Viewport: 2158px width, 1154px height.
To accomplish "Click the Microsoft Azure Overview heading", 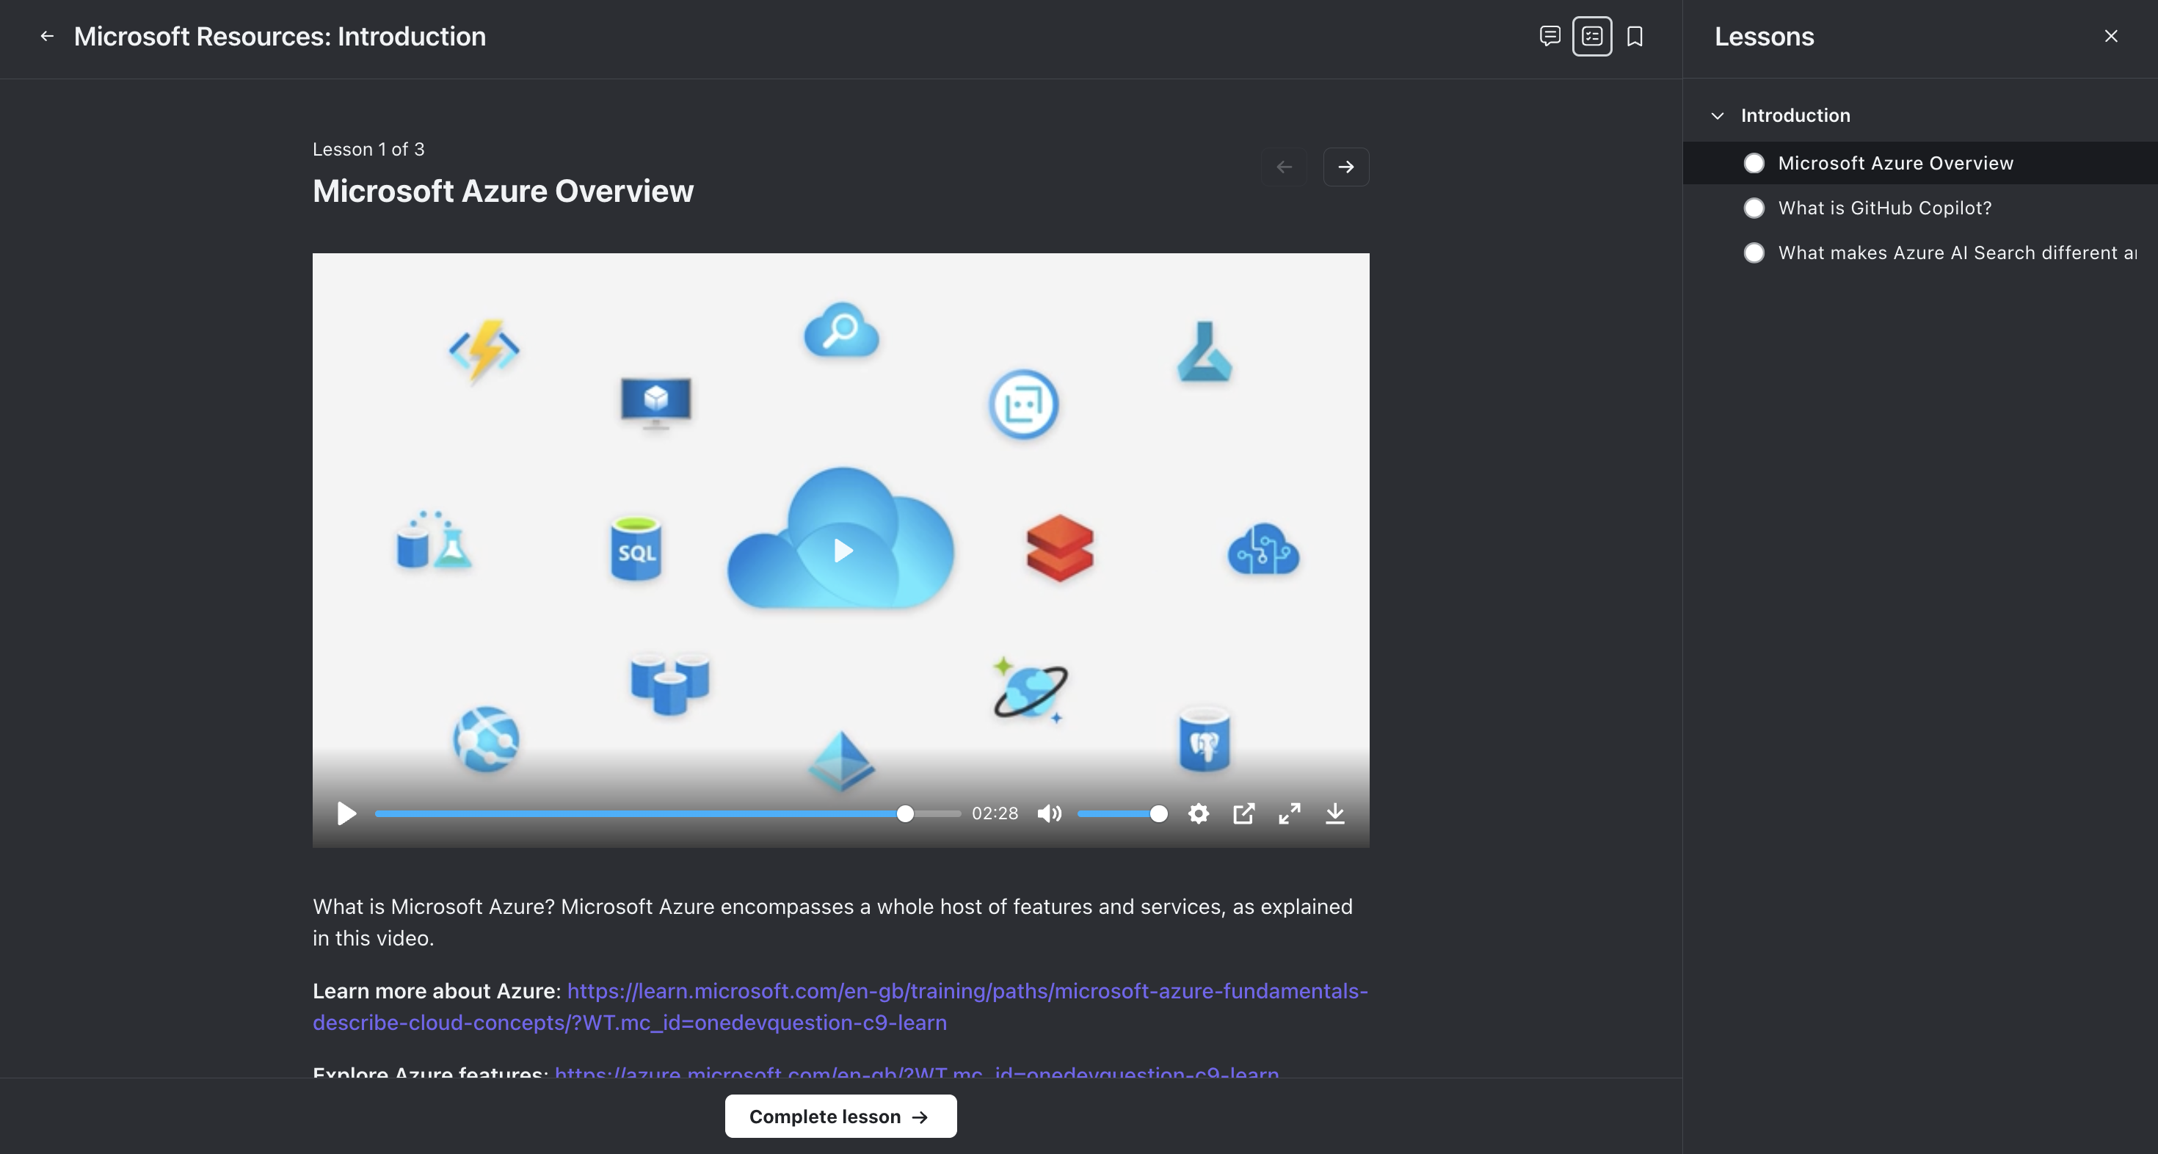I will tap(503, 191).
